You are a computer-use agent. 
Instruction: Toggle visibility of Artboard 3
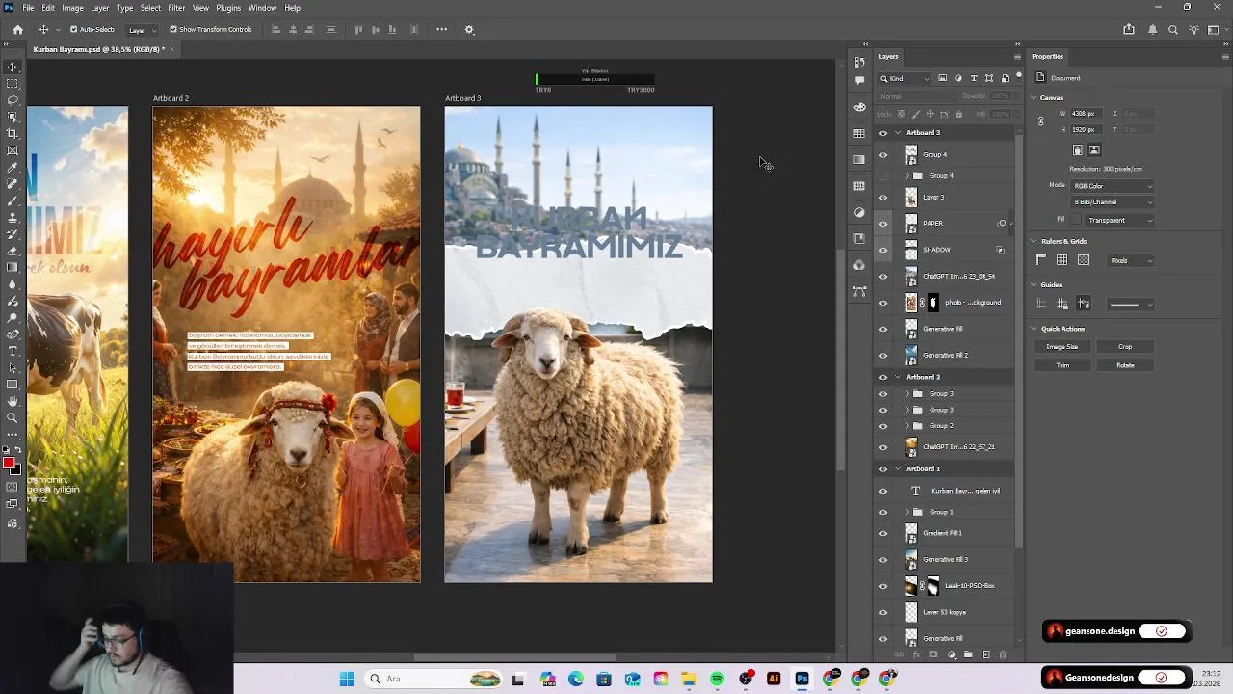coord(883,133)
